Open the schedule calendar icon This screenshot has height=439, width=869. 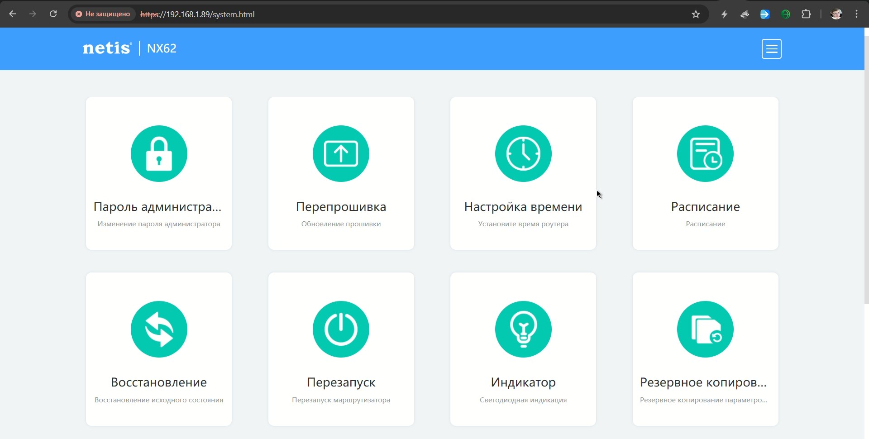point(705,153)
